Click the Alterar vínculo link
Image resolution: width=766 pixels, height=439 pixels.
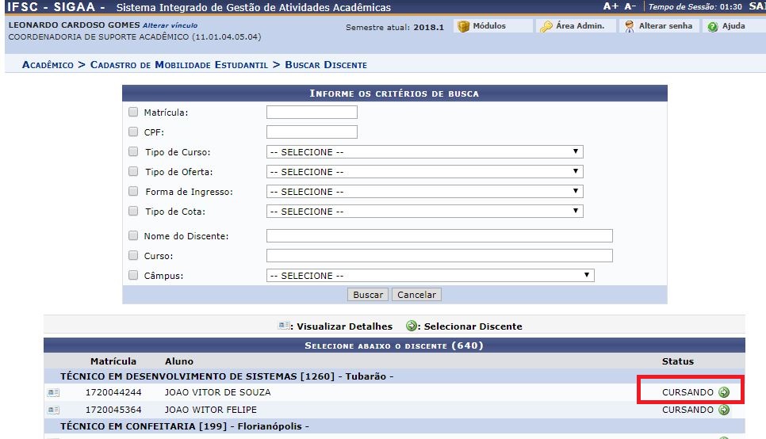pos(170,25)
